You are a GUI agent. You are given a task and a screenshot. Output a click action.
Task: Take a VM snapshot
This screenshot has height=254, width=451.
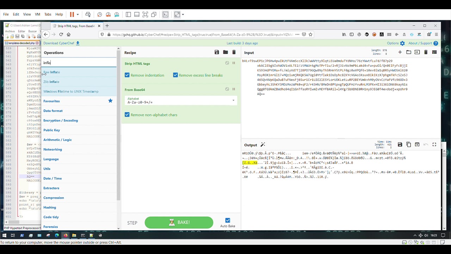(100, 14)
